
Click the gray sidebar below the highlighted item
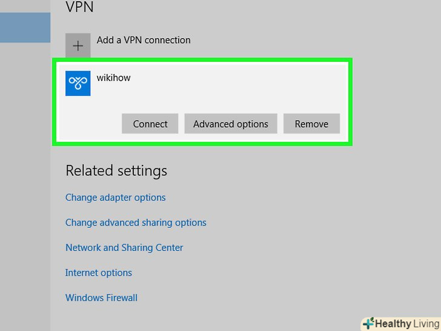[x=25, y=182]
